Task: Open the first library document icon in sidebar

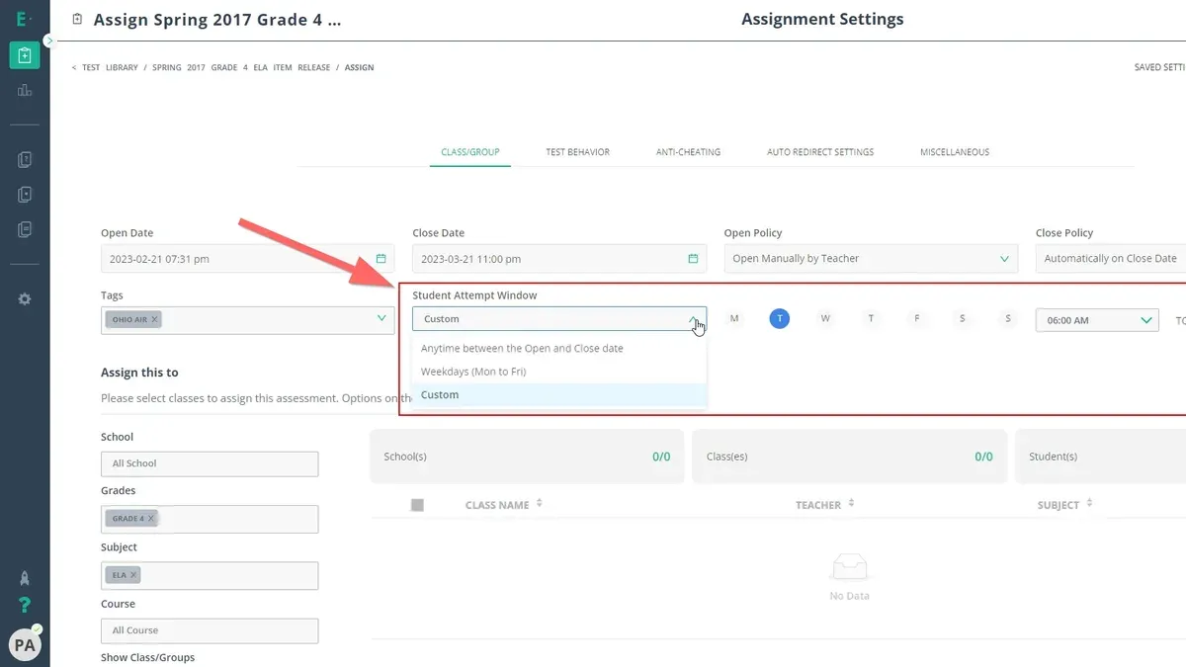Action: (x=25, y=160)
